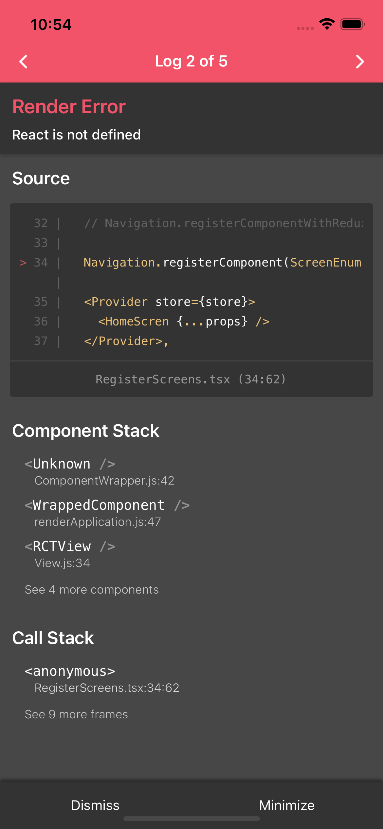The width and height of the screenshot is (383, 829).
Task: Open the WrappedComponent stack entry
Action: (107, 513)
